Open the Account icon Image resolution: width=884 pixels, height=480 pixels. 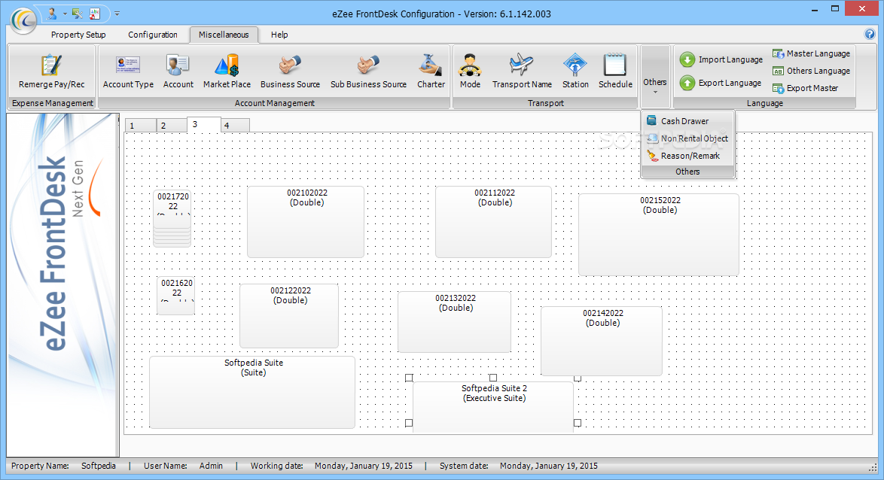coord(178,65)
